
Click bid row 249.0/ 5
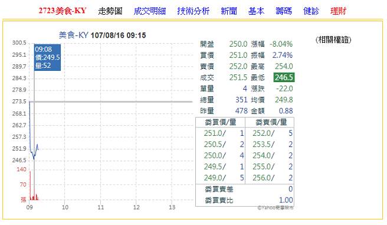pyautogui.click(x=224, y=178)
